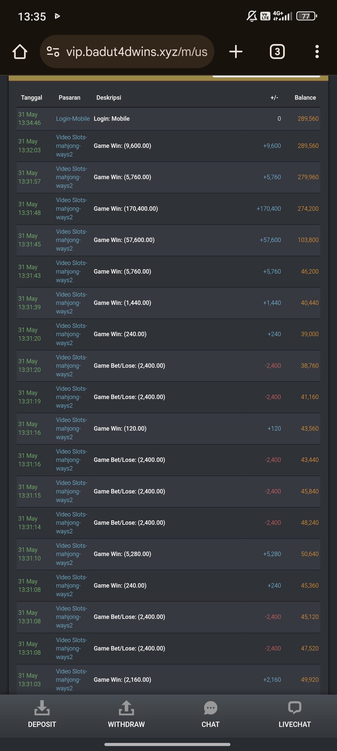337x751 pixels.
Task: Tap the browser home icon
Action: 20,52
